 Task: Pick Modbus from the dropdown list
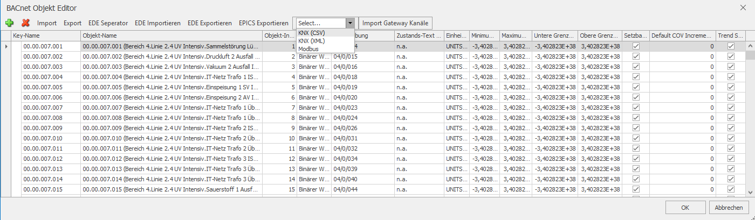325,49
